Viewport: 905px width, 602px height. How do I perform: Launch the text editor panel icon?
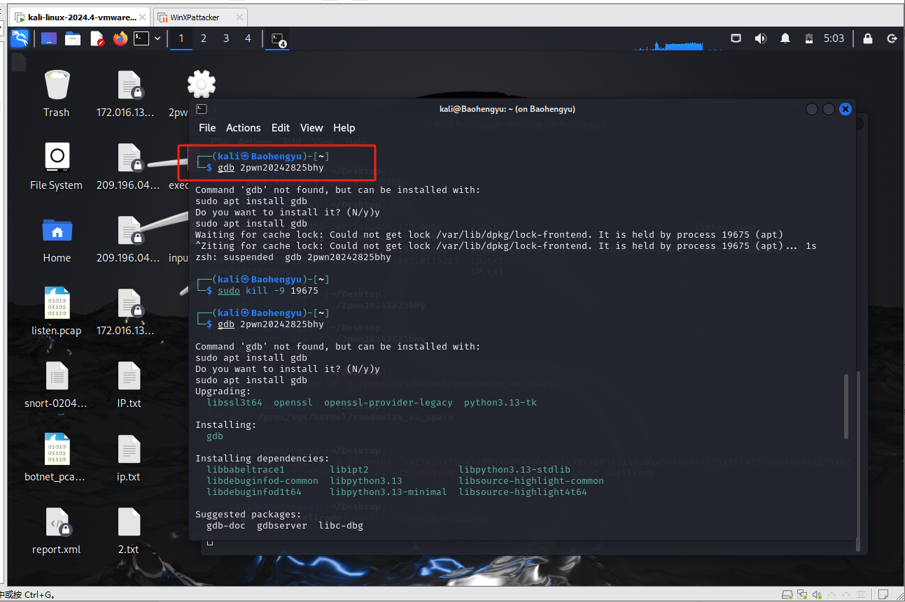tap(97, 38)
